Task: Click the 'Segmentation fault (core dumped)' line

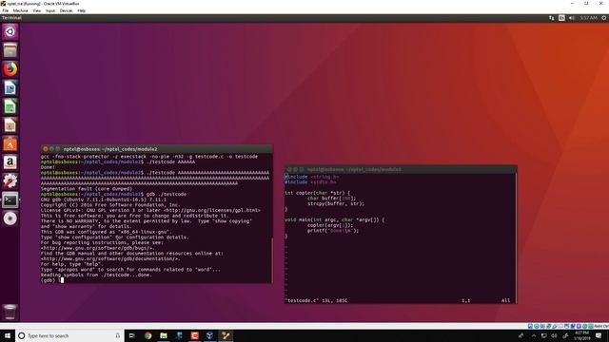Action: click(x=87, y=189)
